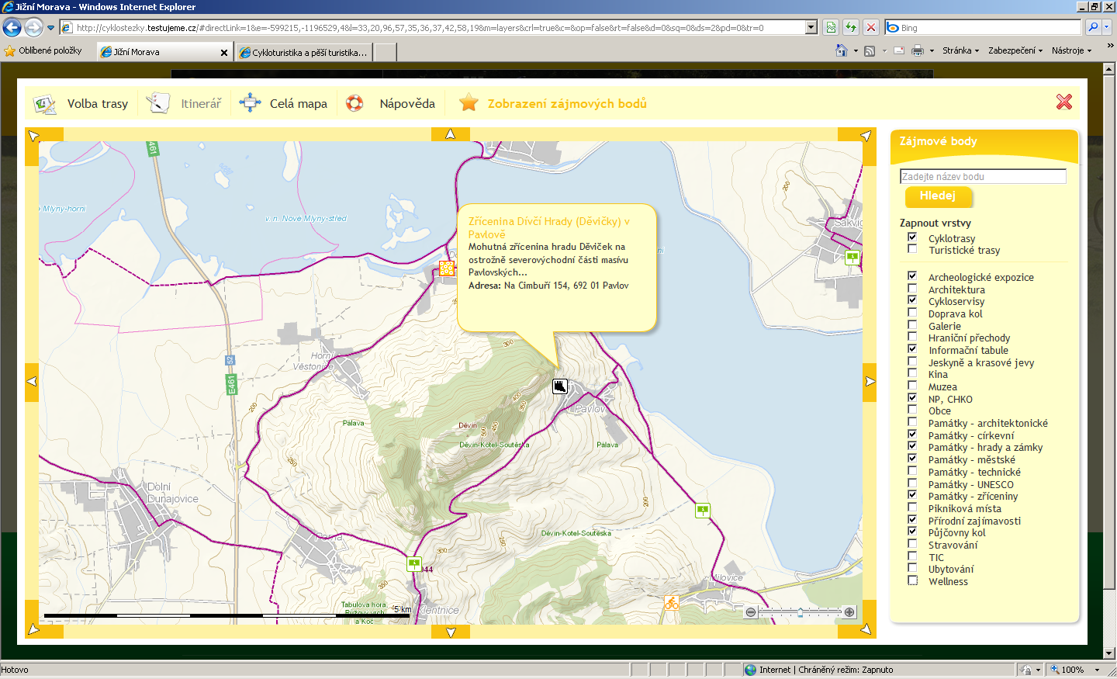This screenshot has height=679, width=1117.
Task: Close the map overlay with the red X
Action: point(1064,102)
